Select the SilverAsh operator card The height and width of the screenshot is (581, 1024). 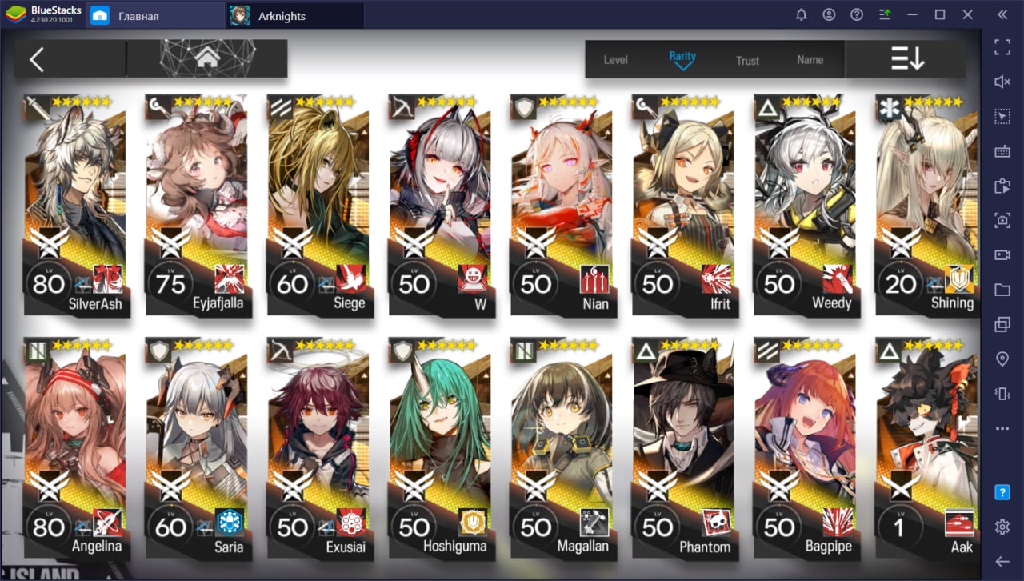(75, 205)
